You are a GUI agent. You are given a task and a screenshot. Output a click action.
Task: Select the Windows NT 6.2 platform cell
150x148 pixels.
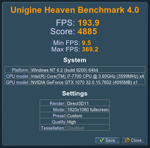87,70
